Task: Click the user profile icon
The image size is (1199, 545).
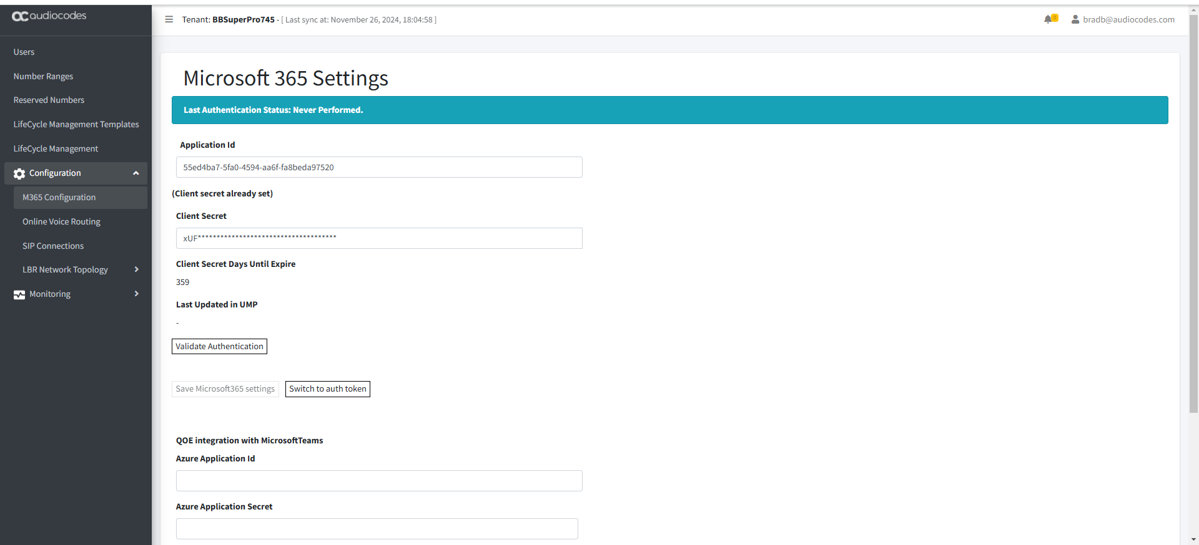Action: [1075, 19]
